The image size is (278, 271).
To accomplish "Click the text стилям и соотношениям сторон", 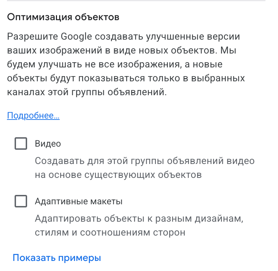I will point(110,232).
